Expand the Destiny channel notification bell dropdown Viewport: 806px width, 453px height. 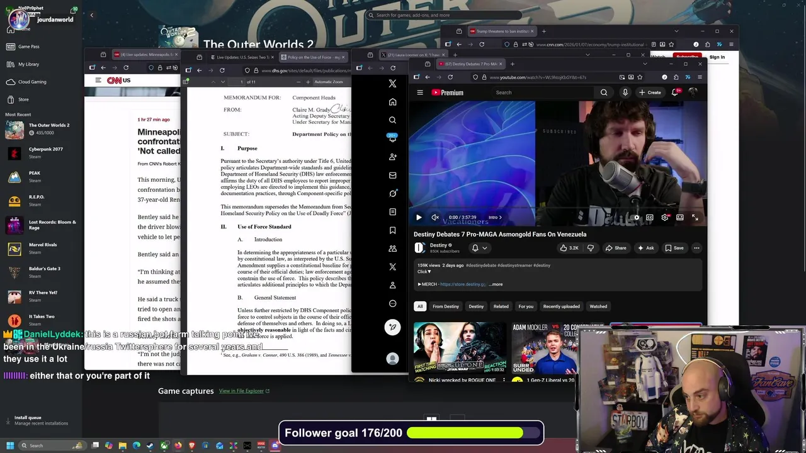click(x=479, y=248)
